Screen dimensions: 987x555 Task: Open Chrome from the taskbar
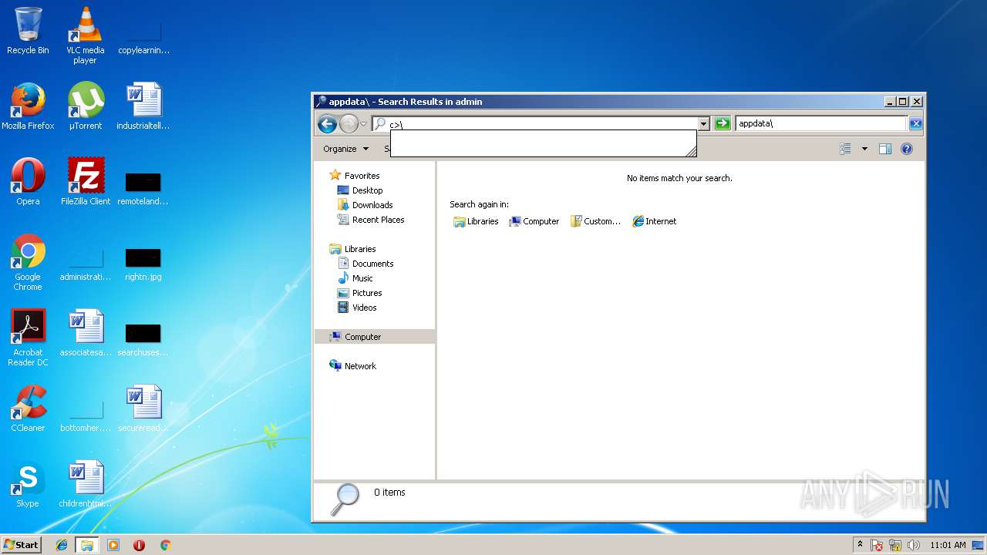pos(165,545)
